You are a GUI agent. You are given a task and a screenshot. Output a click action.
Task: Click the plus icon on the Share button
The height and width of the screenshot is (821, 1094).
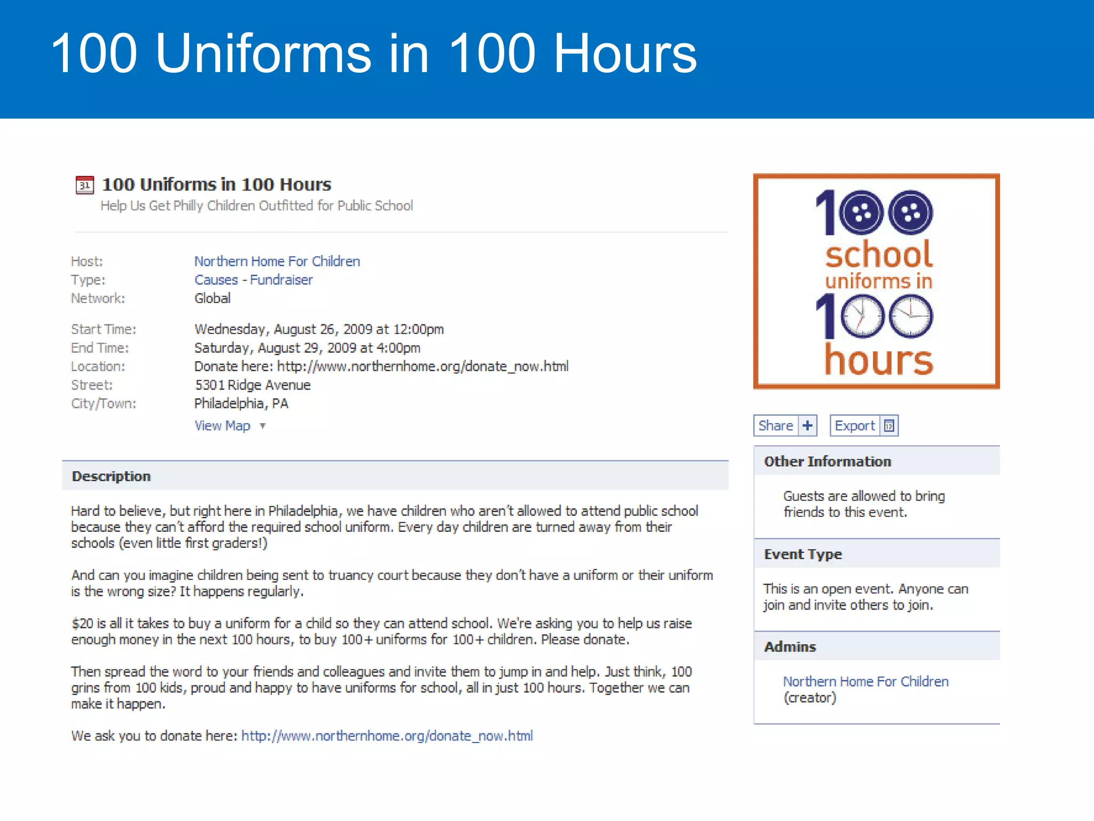click(x=808, y=425)
